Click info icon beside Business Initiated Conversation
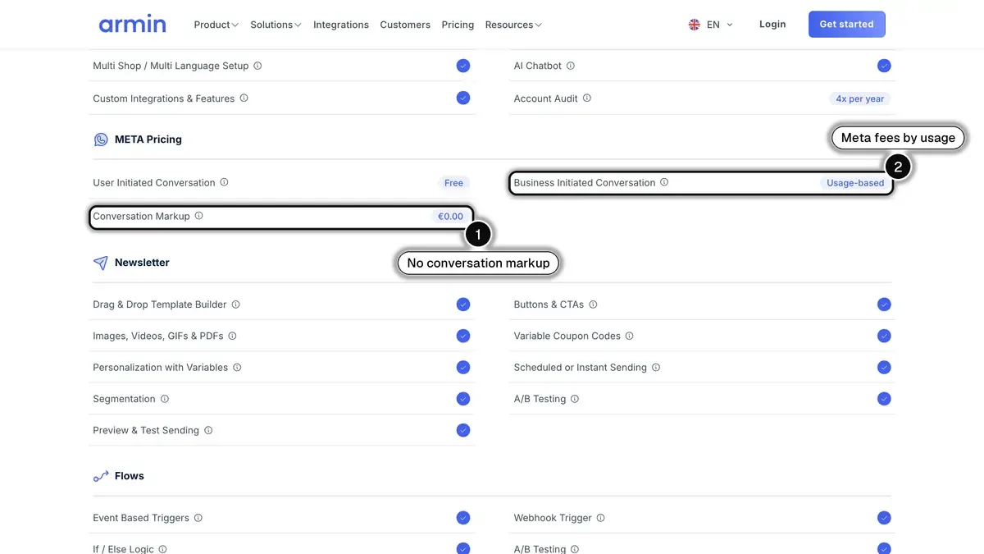The image size is (984, 554). click(x=664, y=182)
